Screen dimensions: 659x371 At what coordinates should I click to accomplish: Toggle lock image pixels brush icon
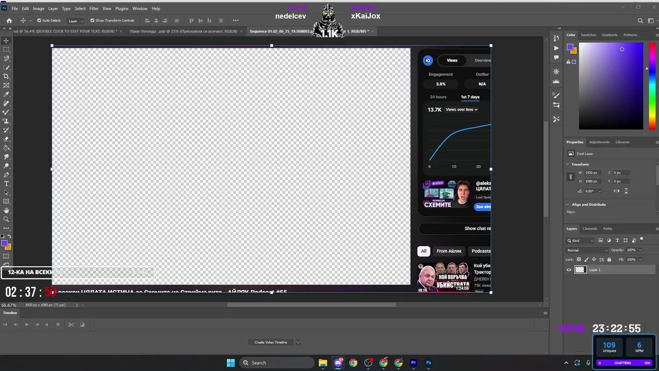pos(586,259)
